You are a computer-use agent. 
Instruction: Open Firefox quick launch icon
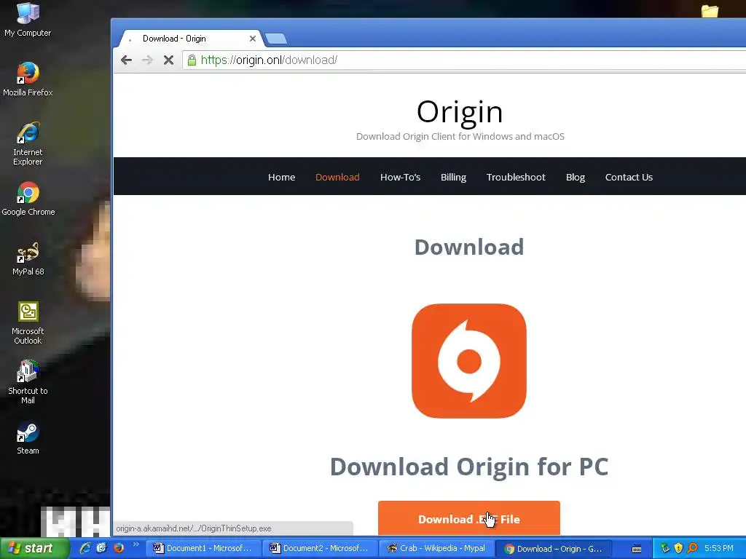(x=119, y=548)
